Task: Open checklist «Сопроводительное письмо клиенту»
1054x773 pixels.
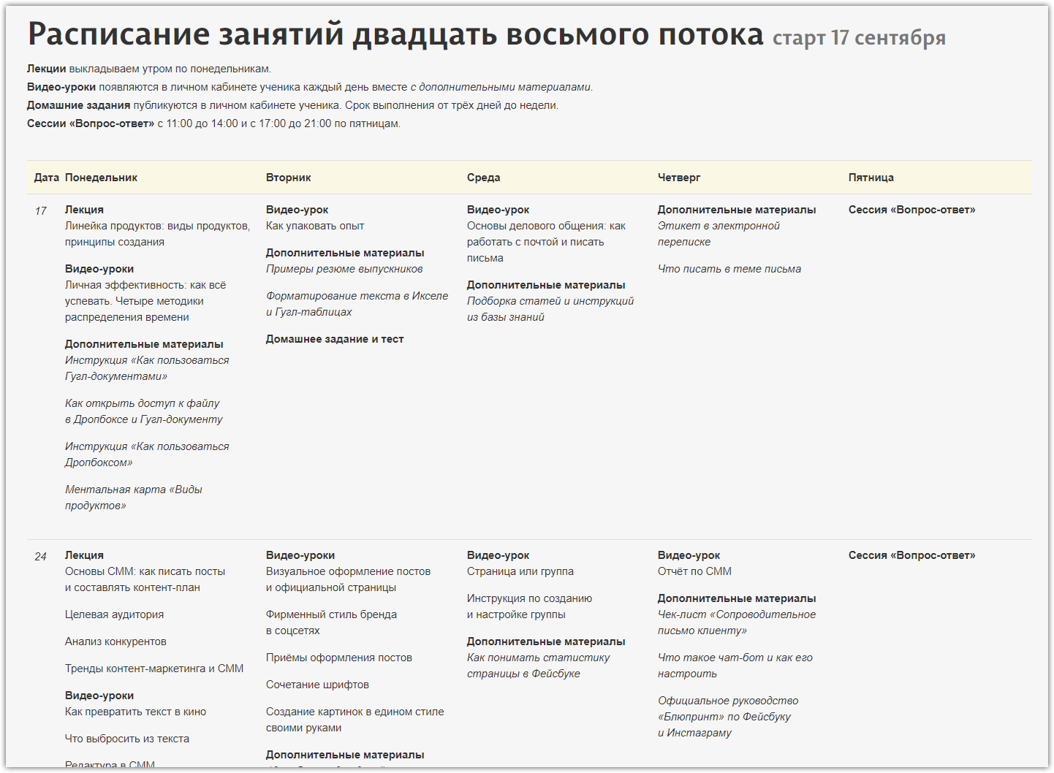Action: click(x=736, y=615)
